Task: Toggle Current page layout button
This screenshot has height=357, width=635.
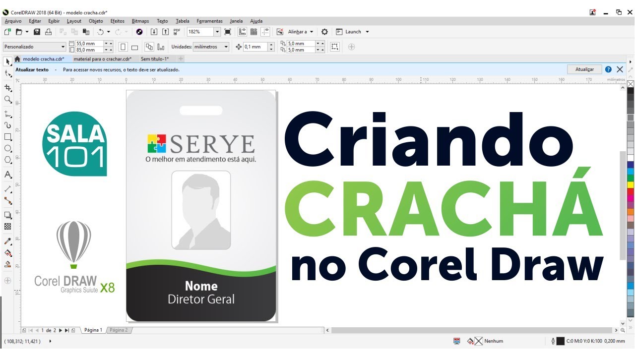Action: pos(161,47)
